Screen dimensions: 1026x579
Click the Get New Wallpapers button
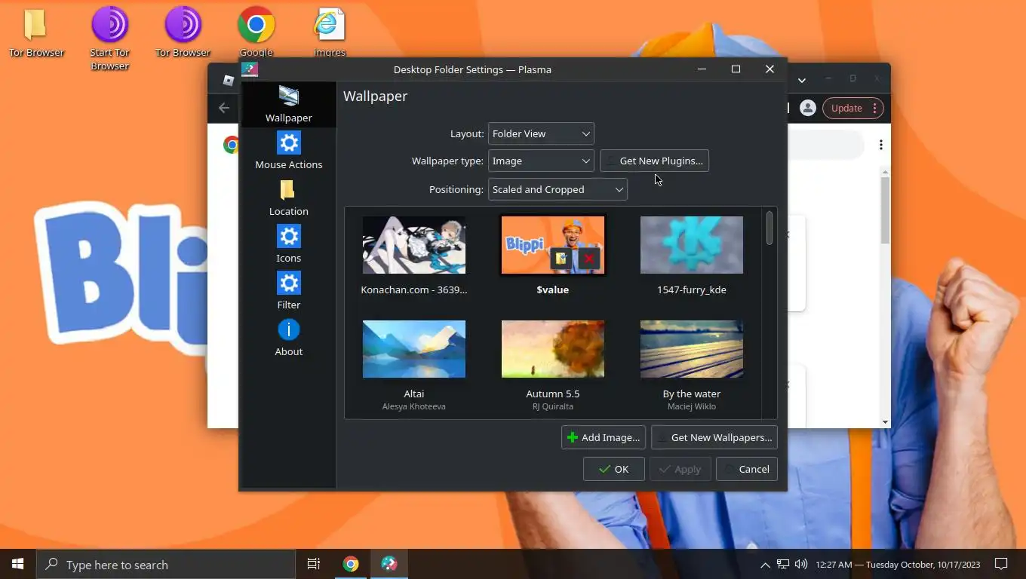714,437
